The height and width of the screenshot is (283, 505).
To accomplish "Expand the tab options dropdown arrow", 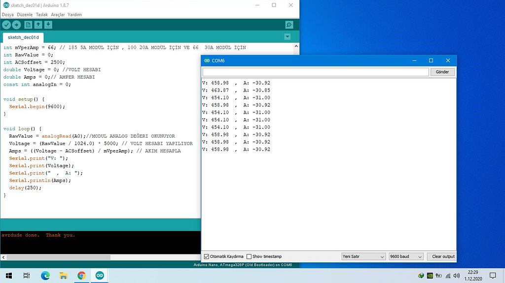I will pyautogui.click(x=288, y=36).
